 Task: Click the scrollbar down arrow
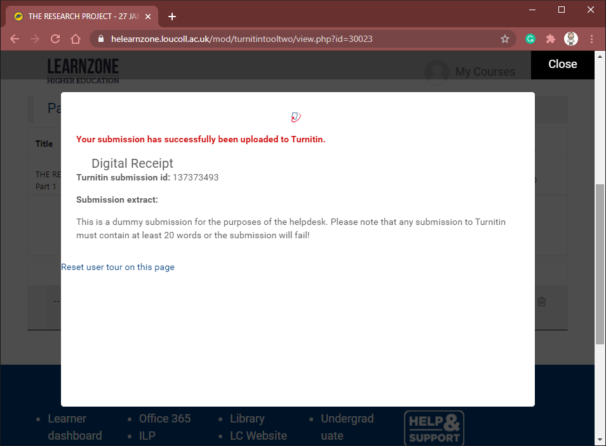click(x=600, y=440)
